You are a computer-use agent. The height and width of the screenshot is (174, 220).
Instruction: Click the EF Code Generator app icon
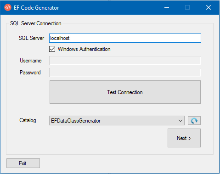[8, 7]
